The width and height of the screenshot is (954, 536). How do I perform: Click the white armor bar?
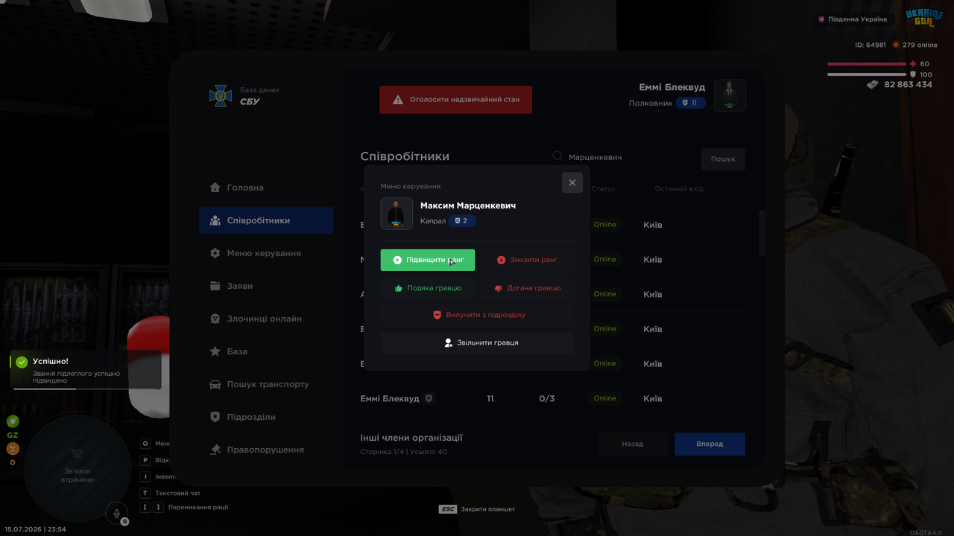tap(866, 74)
